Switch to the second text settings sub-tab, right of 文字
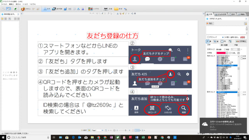 (224, 45)
